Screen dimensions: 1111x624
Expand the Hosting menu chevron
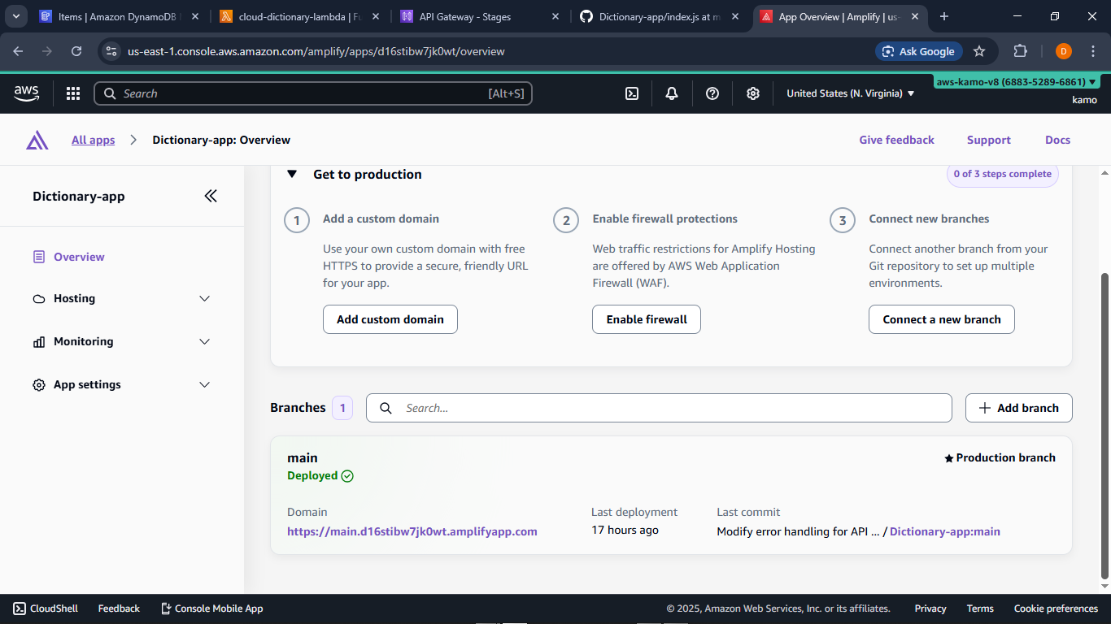click(204, 298)
